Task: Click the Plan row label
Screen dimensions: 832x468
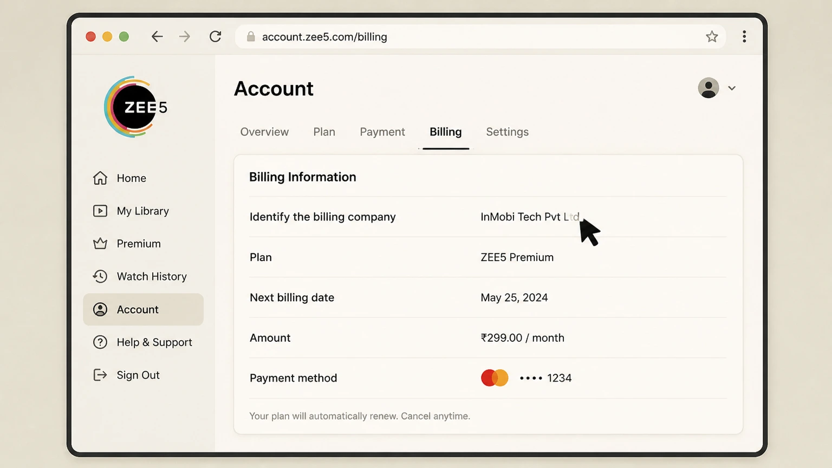Action: point(261,257)
